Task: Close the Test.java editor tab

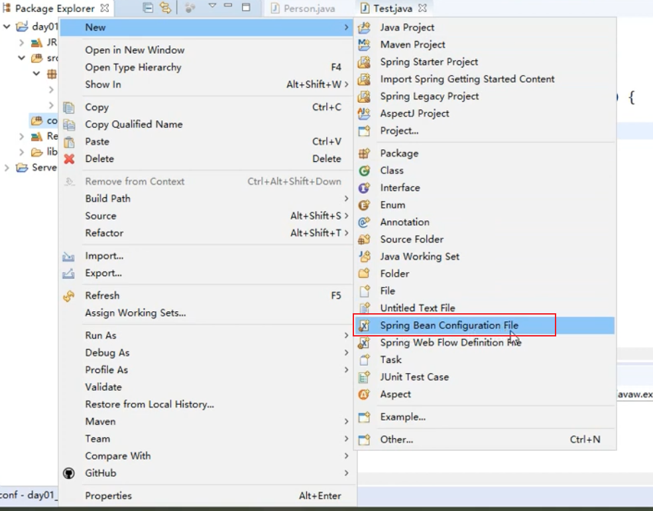Action: tap(422, 8)
